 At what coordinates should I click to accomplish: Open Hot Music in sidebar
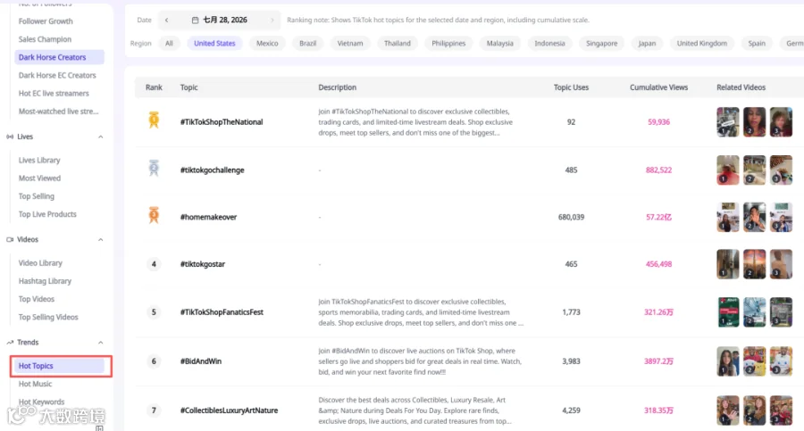[36, 384]
